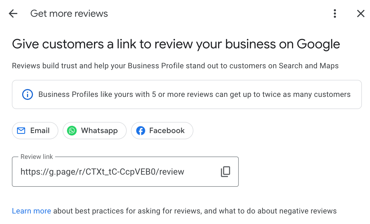Click the green WhatsApp logo icon
The height and width of the screenshot is (224, 370).
(72, 131)
